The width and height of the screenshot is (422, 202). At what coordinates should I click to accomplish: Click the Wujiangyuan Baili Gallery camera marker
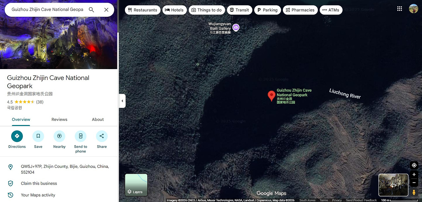coord(236,28)
